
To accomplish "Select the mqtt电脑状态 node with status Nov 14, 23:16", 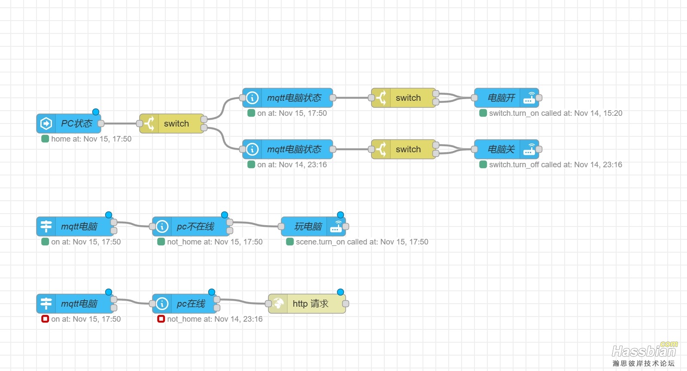I will tap(288, 149).
